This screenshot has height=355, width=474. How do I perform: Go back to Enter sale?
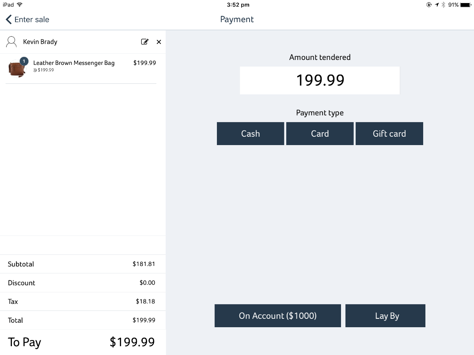(27, 19)
